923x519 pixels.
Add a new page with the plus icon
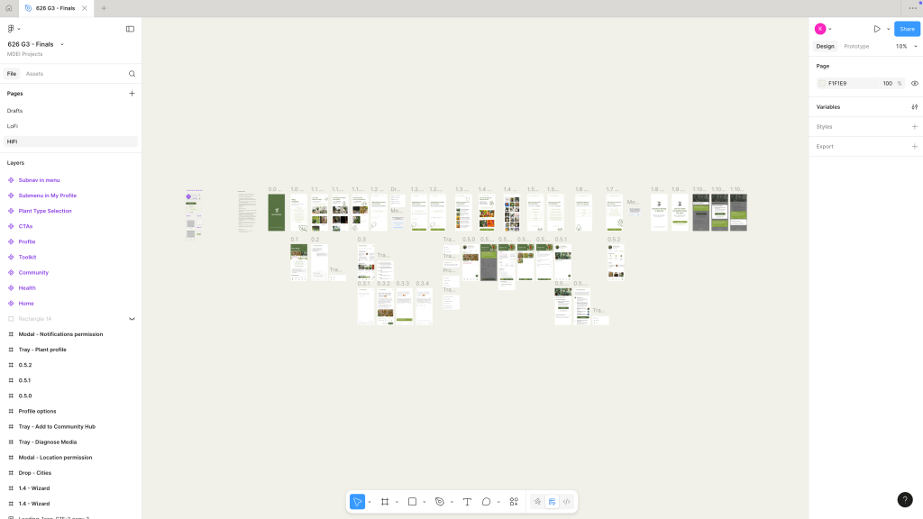(x=132, y=94)
